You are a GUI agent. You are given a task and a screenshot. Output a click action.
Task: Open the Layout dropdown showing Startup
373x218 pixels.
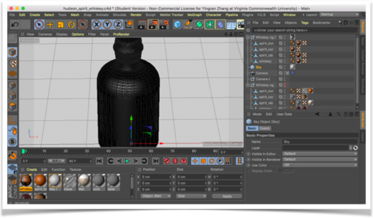point(339,15)
